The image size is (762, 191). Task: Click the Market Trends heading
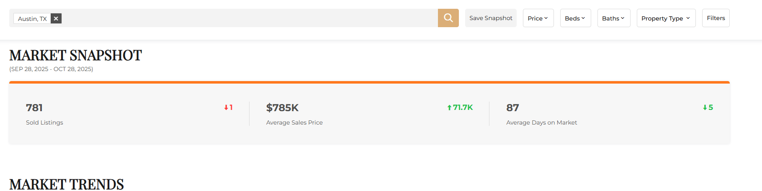[67, 184]
